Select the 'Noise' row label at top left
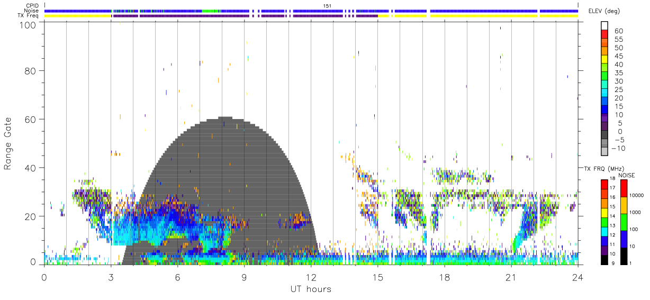Screen dimensions: 650x300 coord(32,11)
